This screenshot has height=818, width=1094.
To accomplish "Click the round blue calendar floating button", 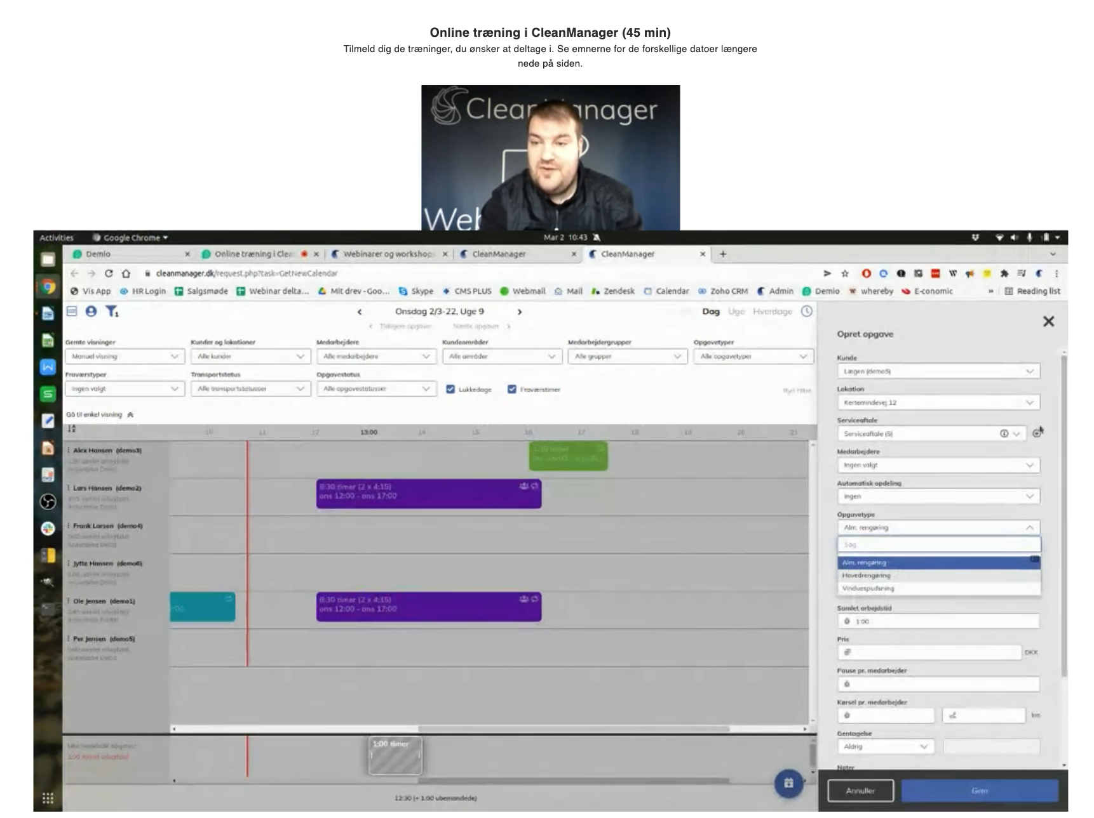I will [x=788, y=782].
